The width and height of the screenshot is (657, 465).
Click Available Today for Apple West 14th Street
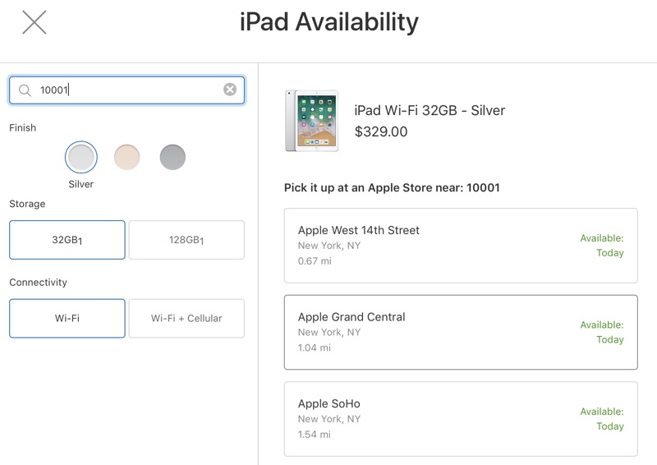(602, 246)
